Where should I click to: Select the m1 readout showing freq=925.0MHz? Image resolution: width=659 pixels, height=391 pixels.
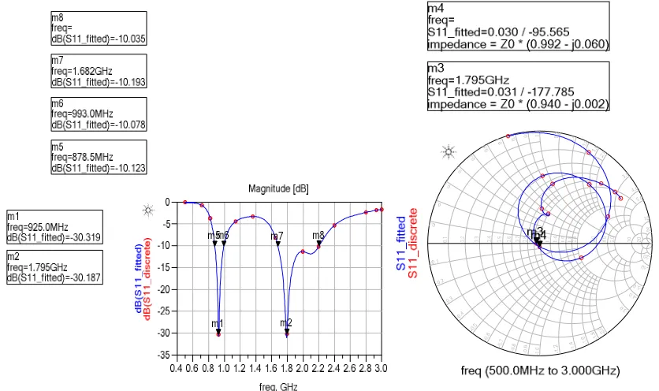tap(54, 226)
